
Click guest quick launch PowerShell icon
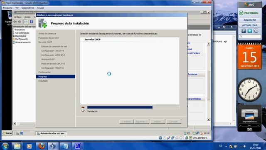(22, 133)
